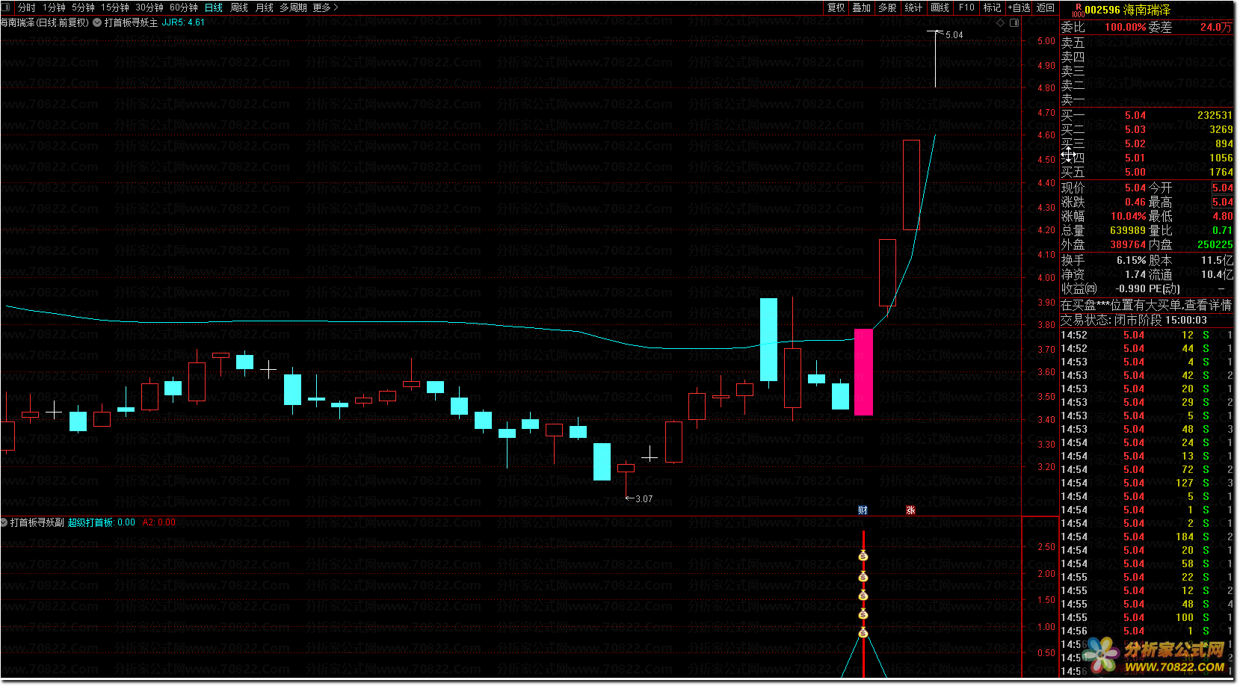
Task: Toggle the side panel icon in chart corner
Action: (x=1014, y=22)
